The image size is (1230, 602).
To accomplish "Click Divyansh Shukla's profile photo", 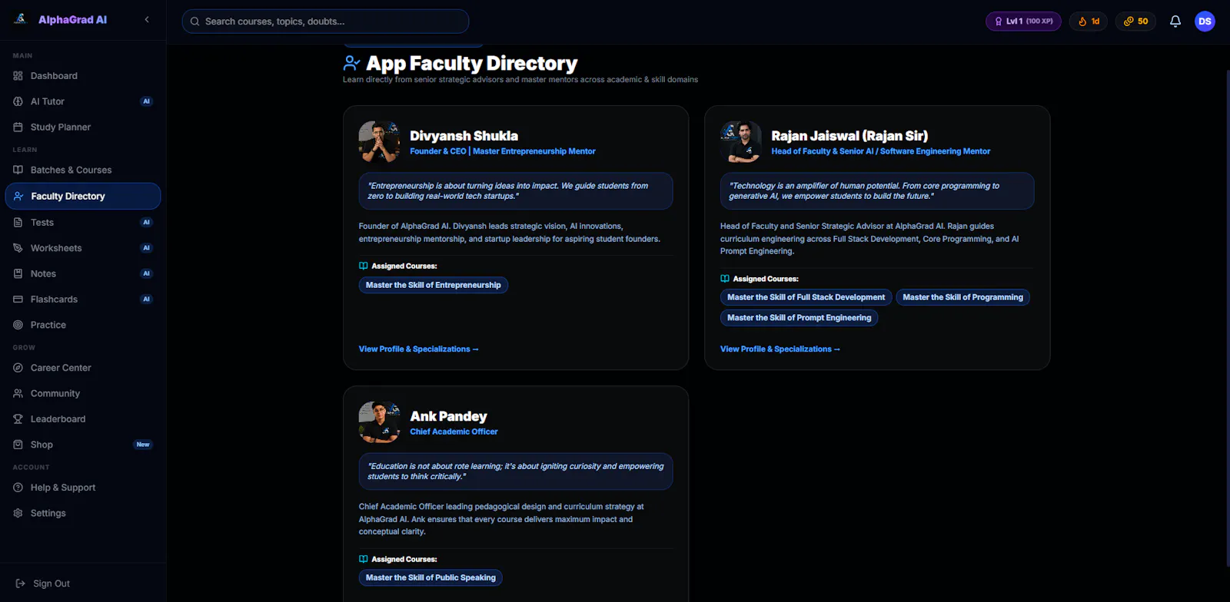I will (x=379, y=141).
